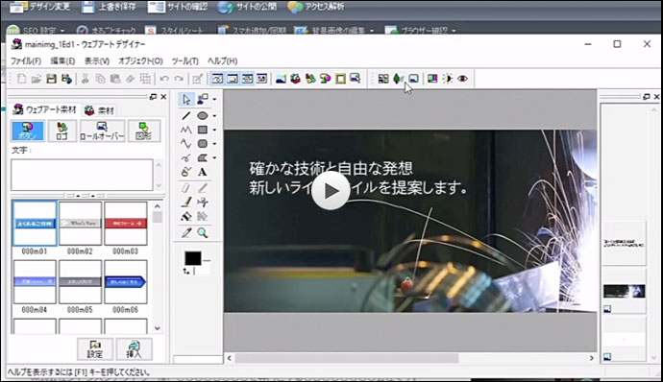Toggle the eye preview icon
The image size is (663, 382).
pos(462,79)
